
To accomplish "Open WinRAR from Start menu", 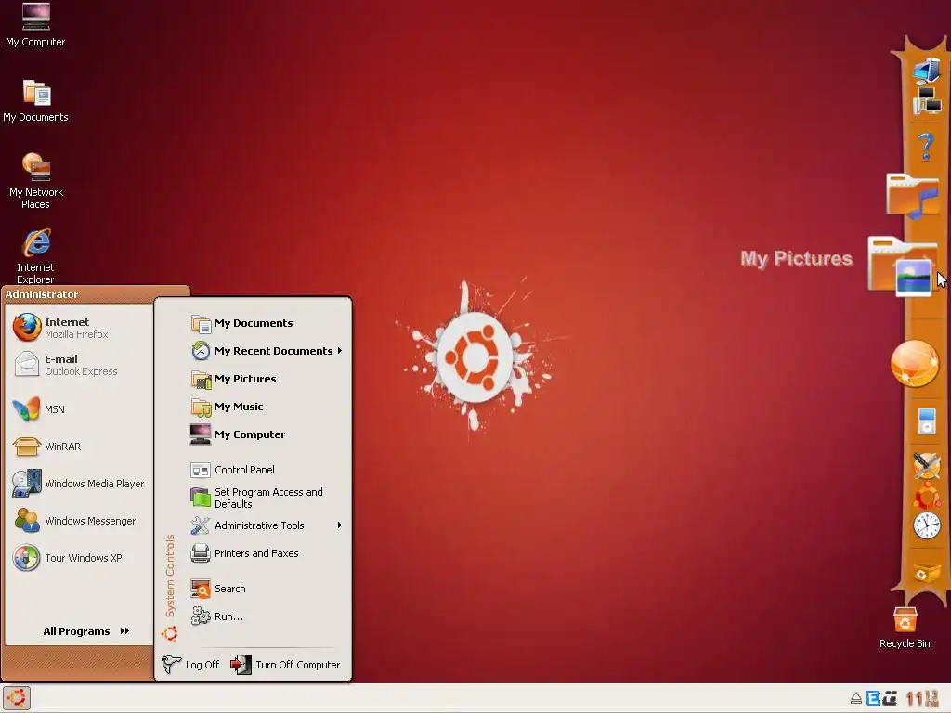I will [78, 447].
